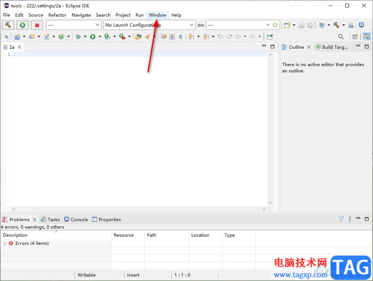Open a Terminal via the monitor icon
373x281 pixels.
pyautogui.click(x=361, y=25)
